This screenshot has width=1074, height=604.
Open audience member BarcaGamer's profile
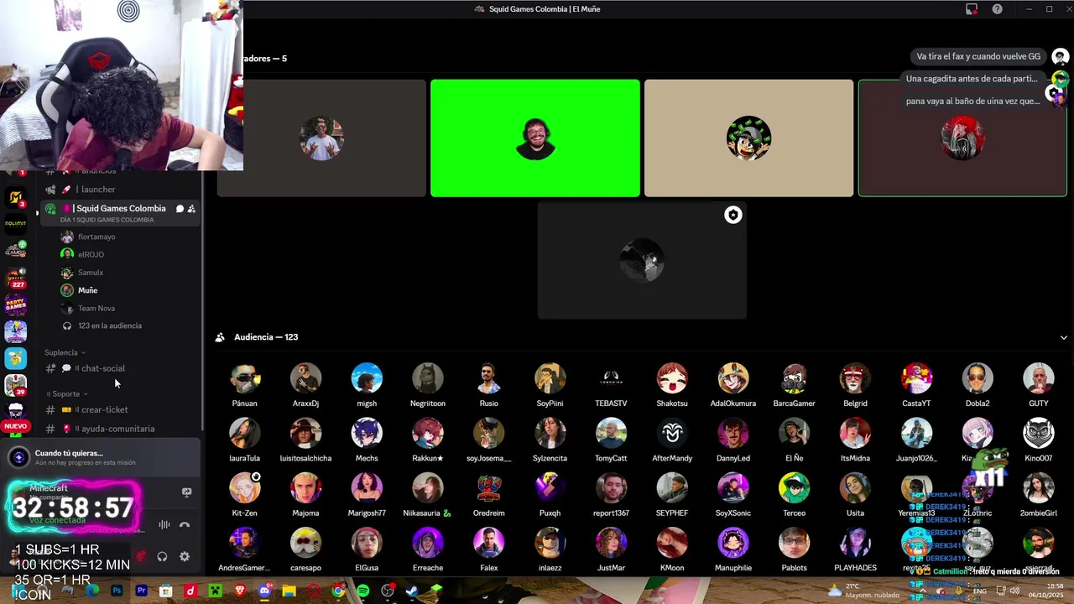coord(794,385)
